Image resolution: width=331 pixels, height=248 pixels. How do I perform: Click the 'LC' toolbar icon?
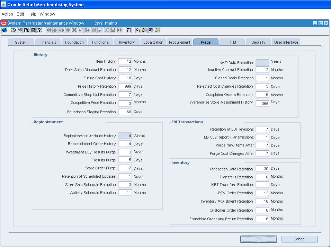pos(107,30)
